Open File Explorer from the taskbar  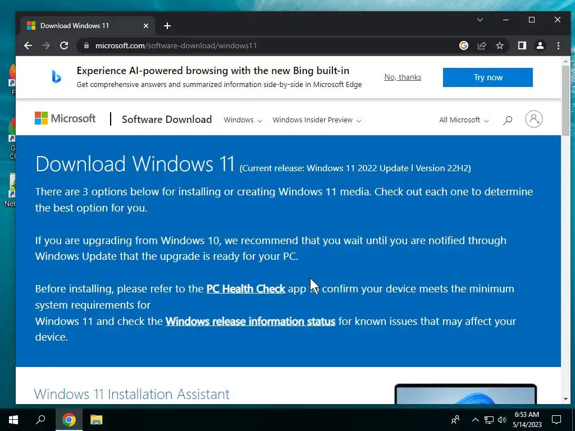(96, 420)
